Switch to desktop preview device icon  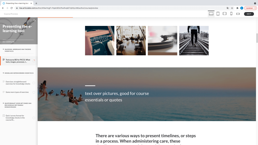[211, 14]
